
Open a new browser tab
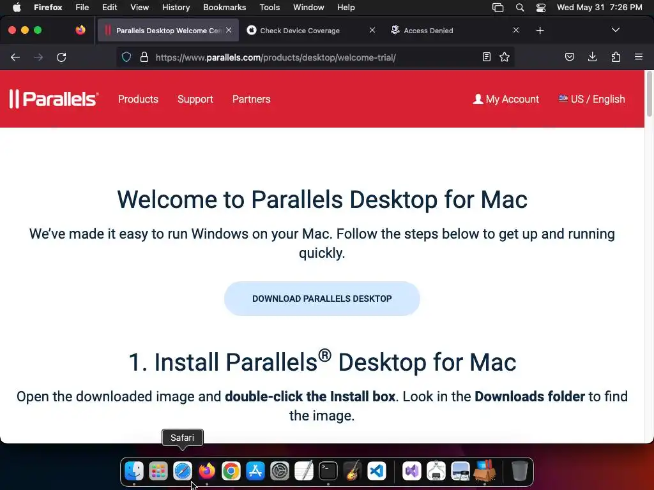(540, 31)
